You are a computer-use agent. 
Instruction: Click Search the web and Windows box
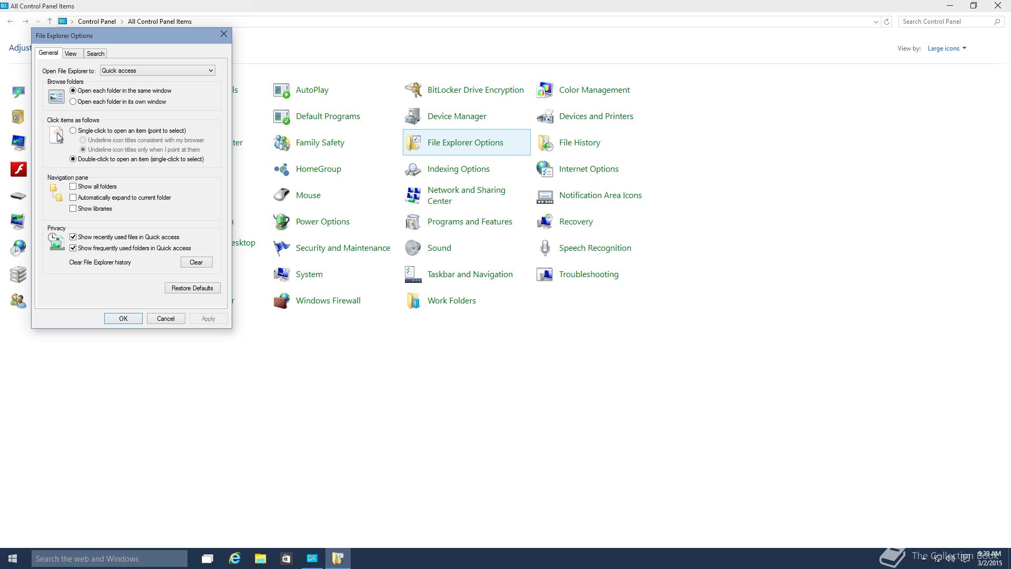coord(110,558)
